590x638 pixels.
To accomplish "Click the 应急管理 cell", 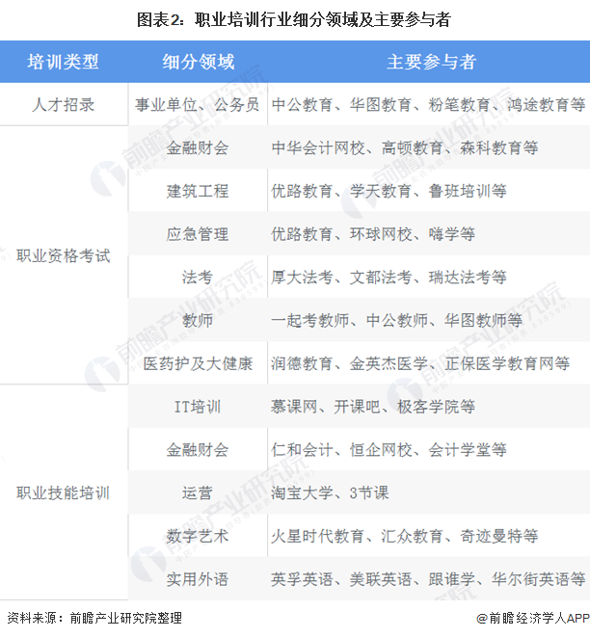I will 198,234.
